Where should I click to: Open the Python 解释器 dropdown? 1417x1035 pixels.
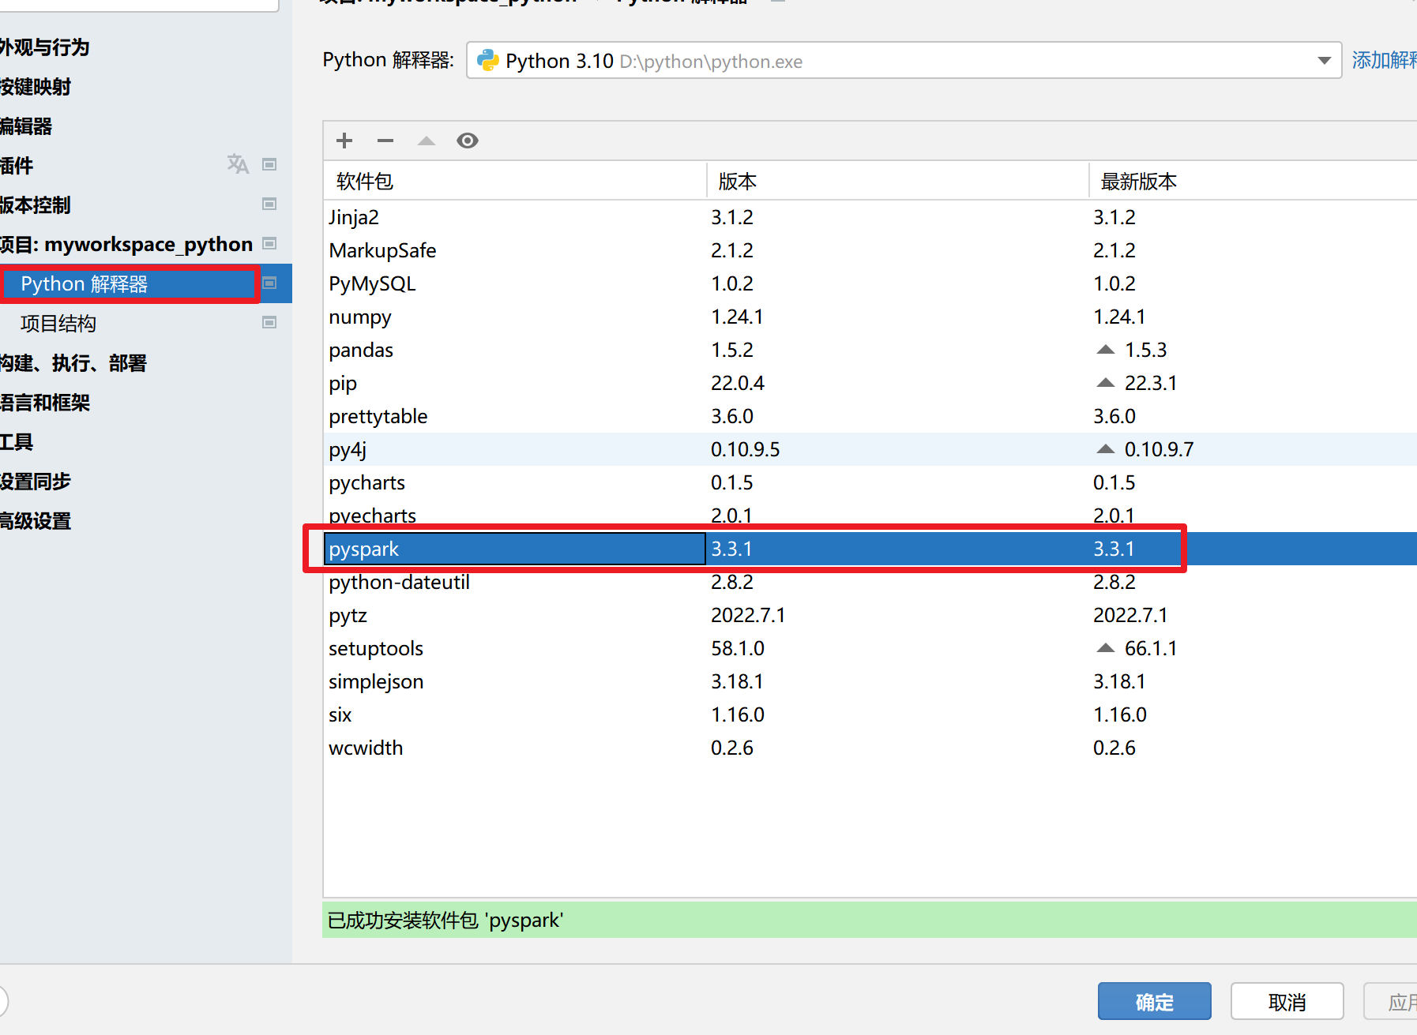[x=1324, y=60]
